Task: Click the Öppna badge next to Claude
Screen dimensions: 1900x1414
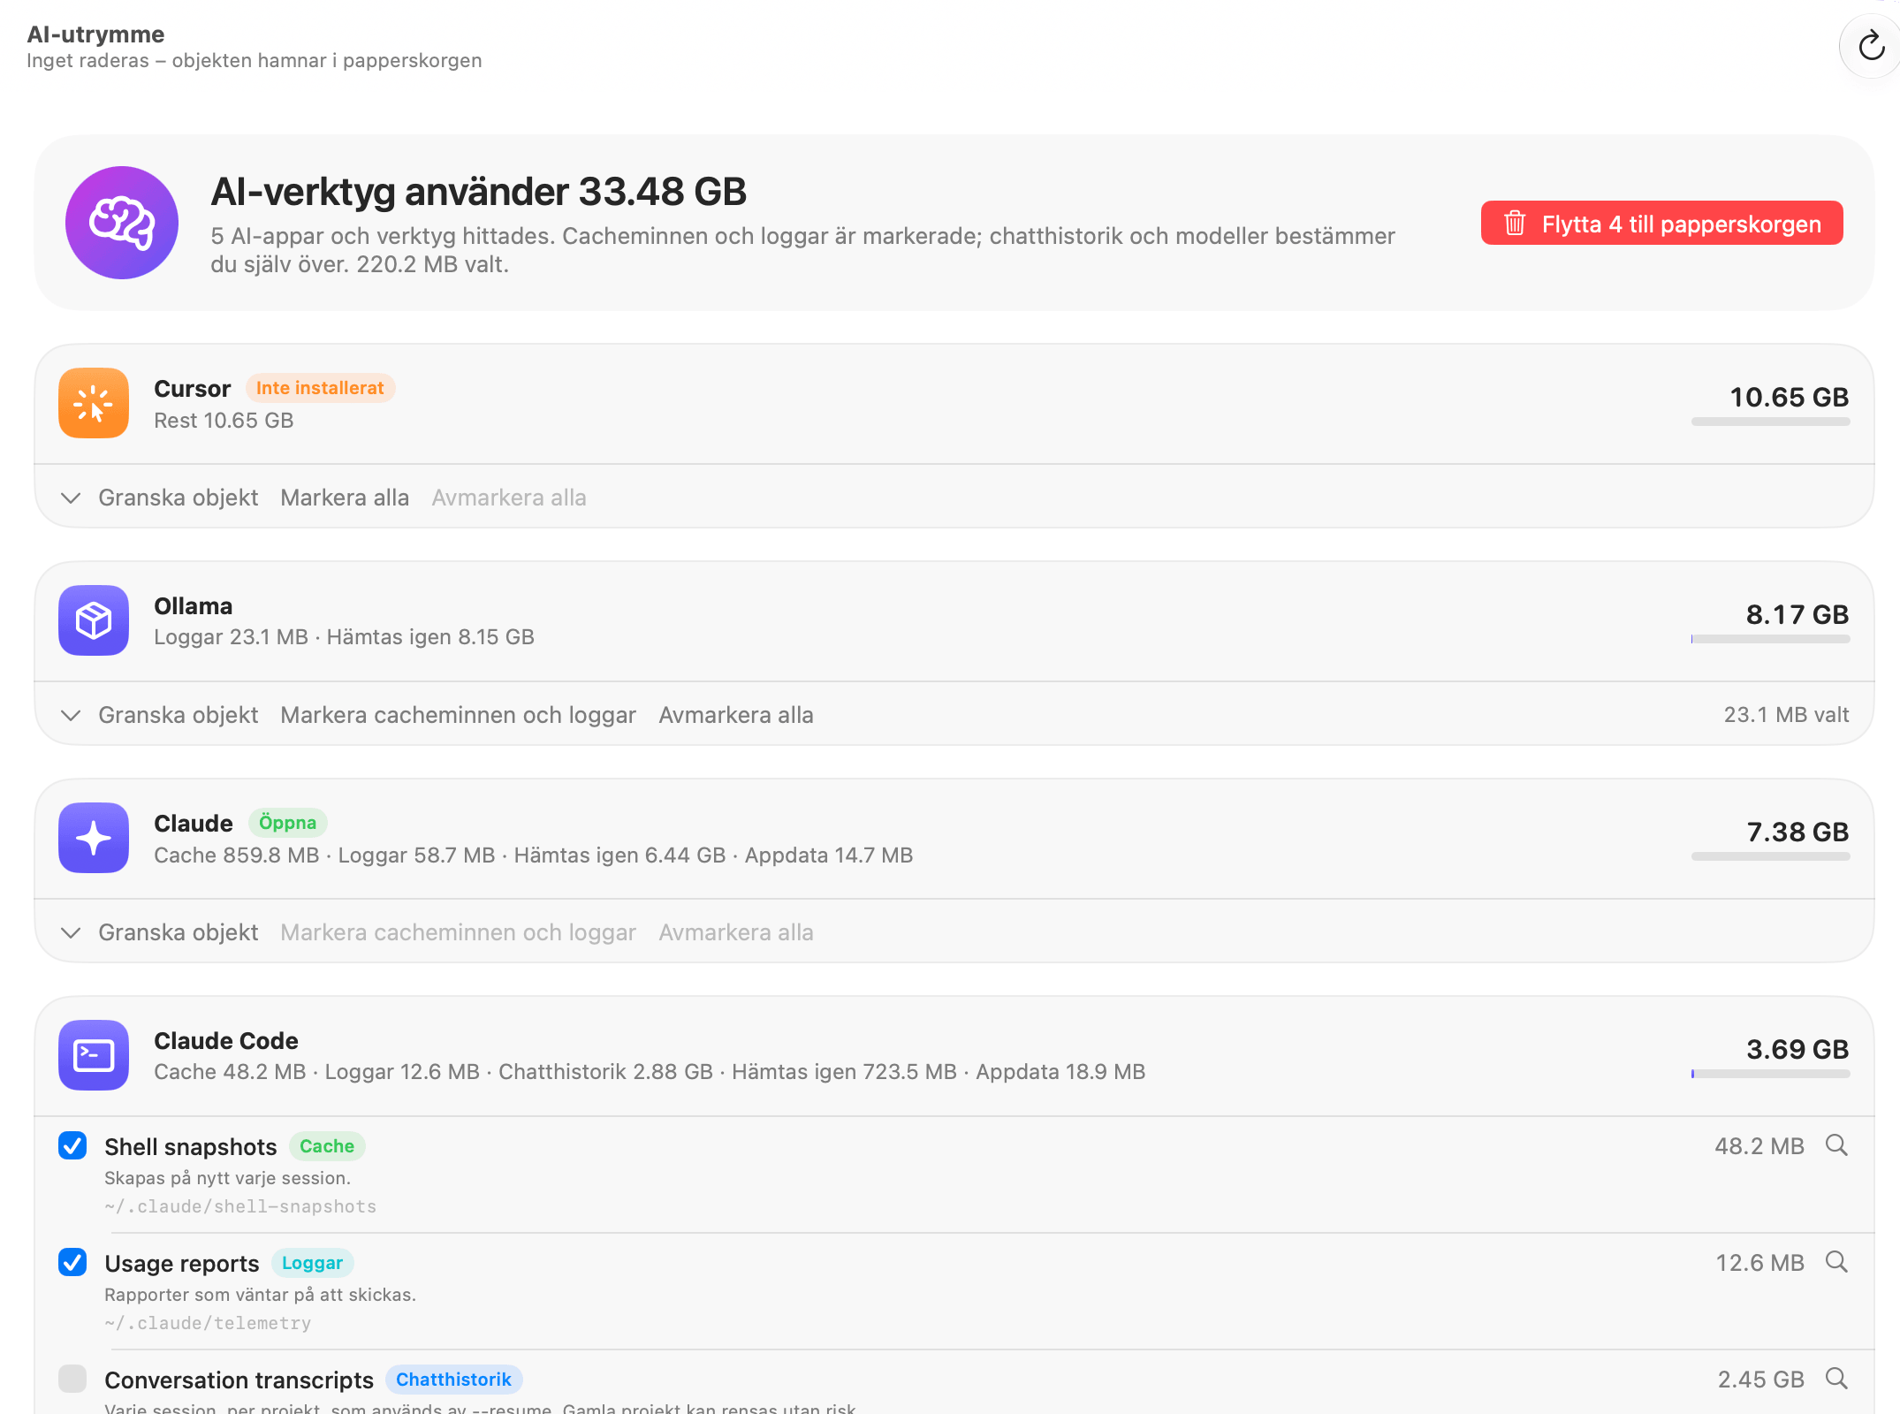Action: point(287,823)
